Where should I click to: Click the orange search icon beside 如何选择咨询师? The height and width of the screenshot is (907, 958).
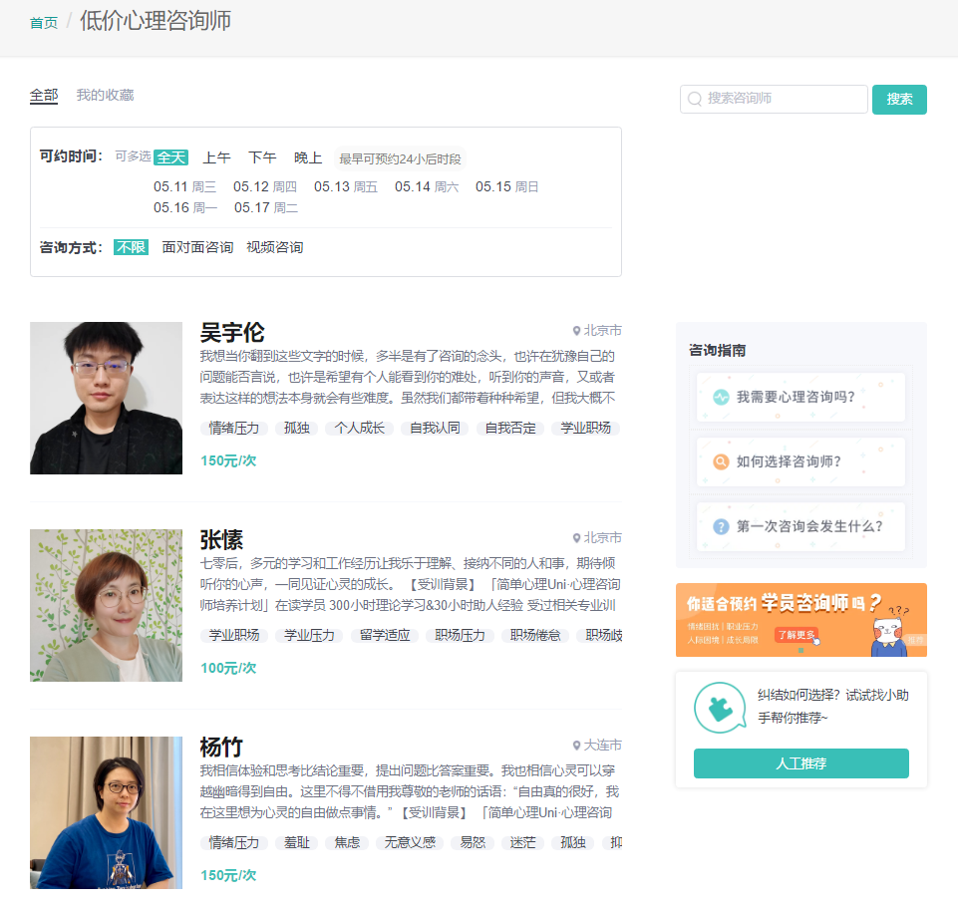pyautogui.click(x=721, y=461)
